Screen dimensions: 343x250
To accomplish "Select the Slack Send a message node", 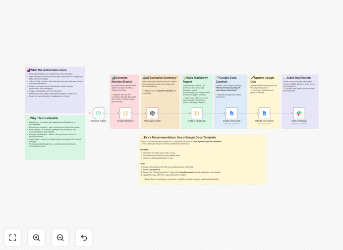I will (299, 113).
